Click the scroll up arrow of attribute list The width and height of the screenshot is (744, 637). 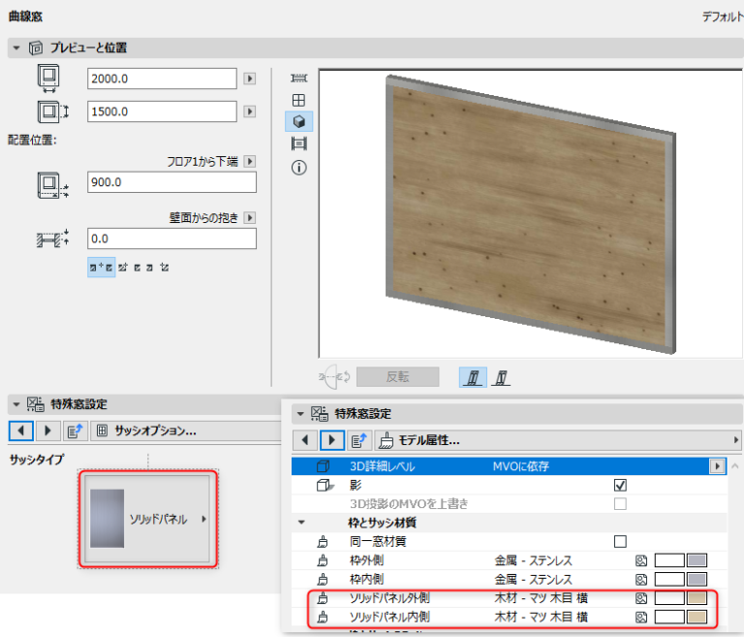coord(735,466)
